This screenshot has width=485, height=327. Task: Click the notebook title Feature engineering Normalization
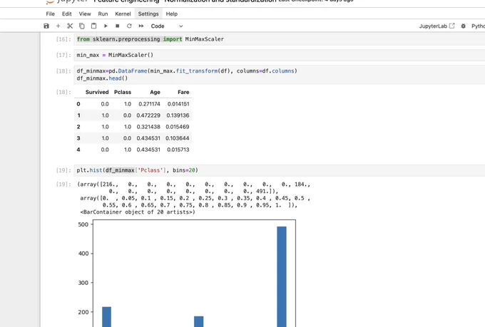tap(185, 1)
